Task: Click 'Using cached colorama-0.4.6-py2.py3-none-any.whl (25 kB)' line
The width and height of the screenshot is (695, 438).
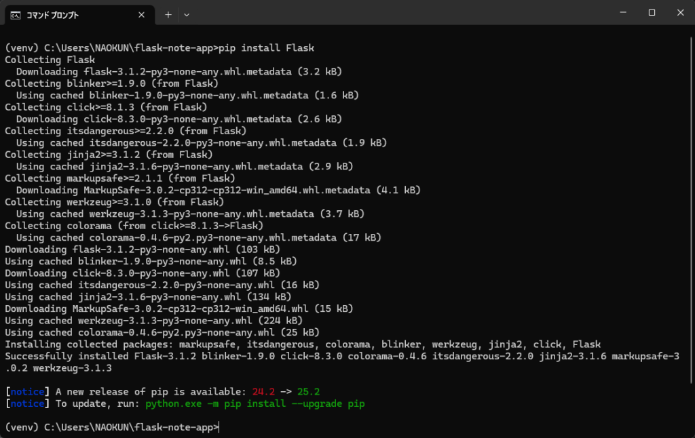Action: 162,332
